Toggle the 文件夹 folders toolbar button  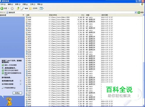pyautogui.click(x=33, y=8)
